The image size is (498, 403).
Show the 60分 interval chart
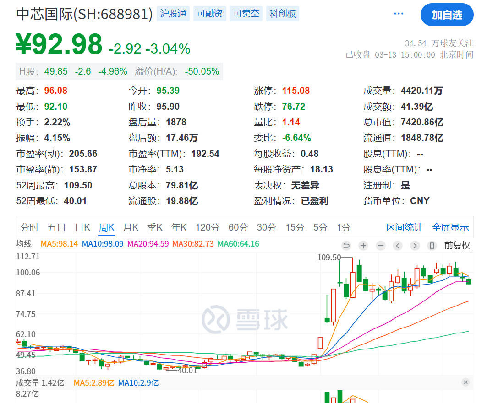click(237, 227)
